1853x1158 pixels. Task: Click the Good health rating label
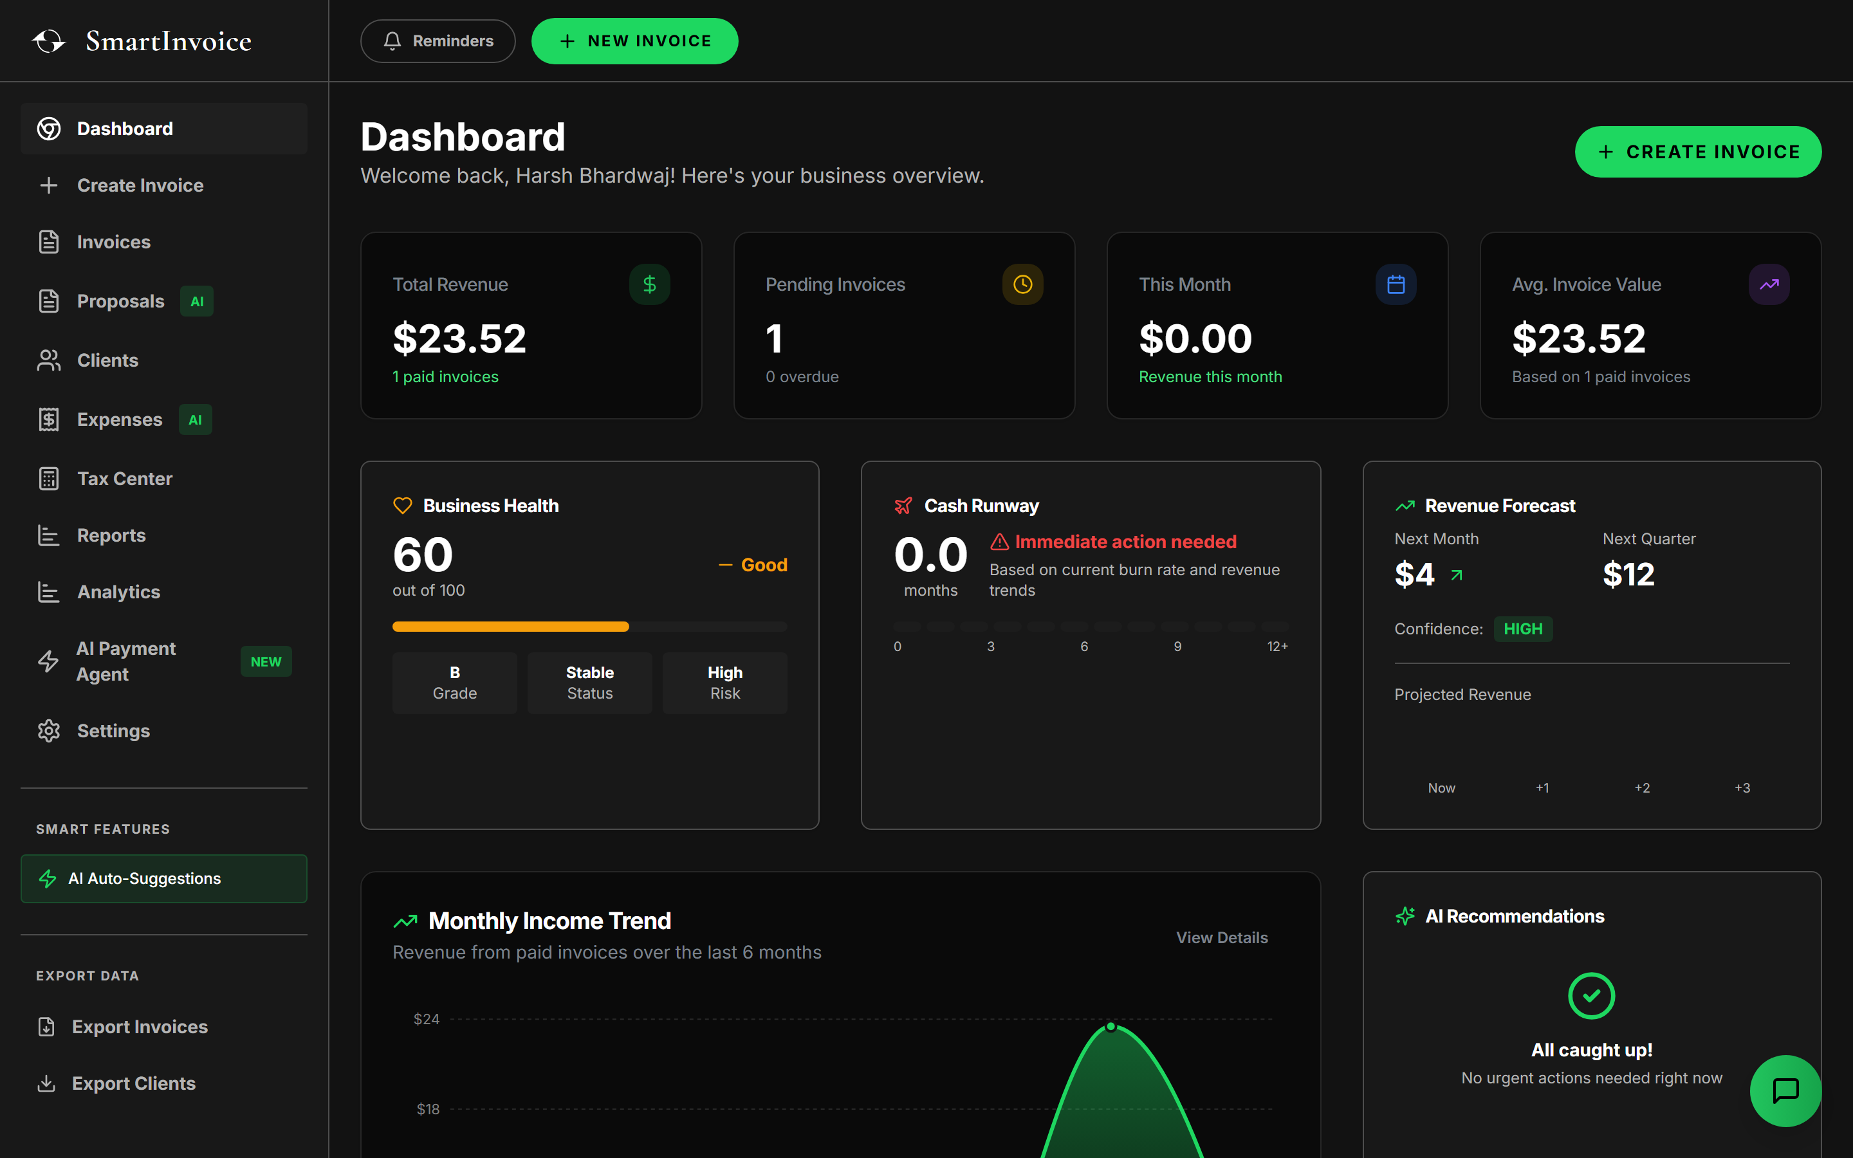(x=764, y=565)
